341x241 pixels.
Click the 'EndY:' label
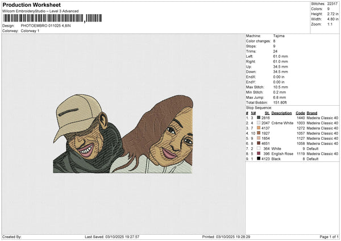pos(251,82)
